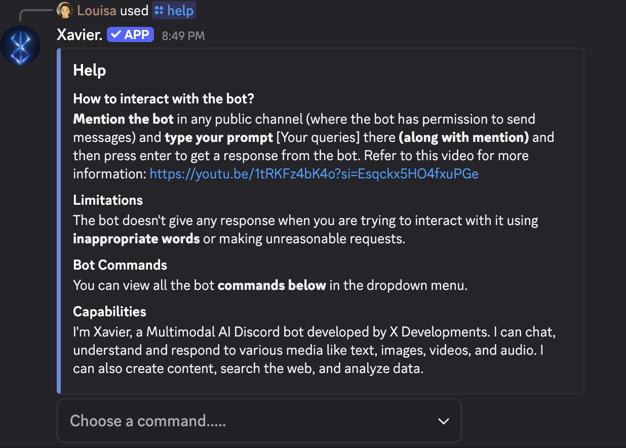Expand the command dropdown chevron arrow
The image size is (626, 448).
click(443, 421)
